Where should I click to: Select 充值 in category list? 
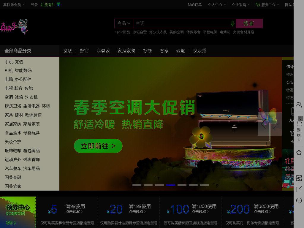click(19, 62)
